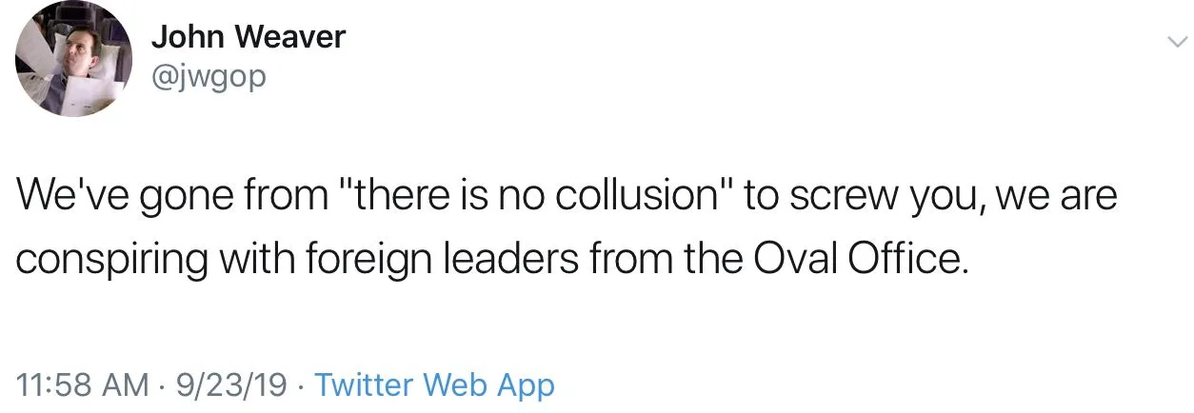Click the Twitter Web App source link
The width and height of the screenshot is (1194, 413).
(433, 384)
